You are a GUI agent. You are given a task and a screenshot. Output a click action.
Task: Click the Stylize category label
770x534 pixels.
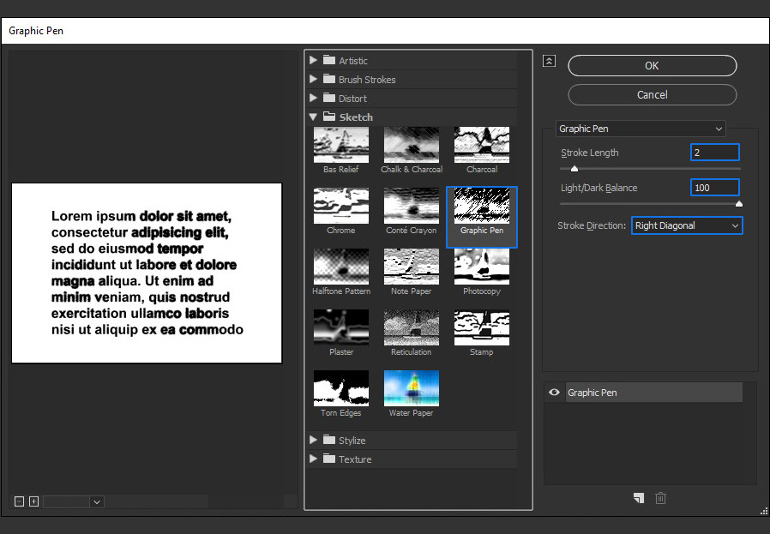tap(352, 441)
